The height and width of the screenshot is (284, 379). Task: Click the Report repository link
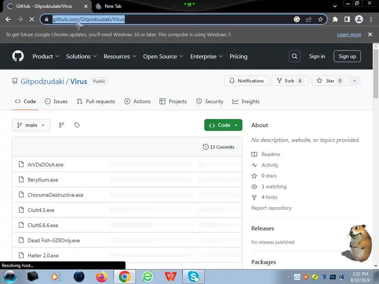pos(271,208)
